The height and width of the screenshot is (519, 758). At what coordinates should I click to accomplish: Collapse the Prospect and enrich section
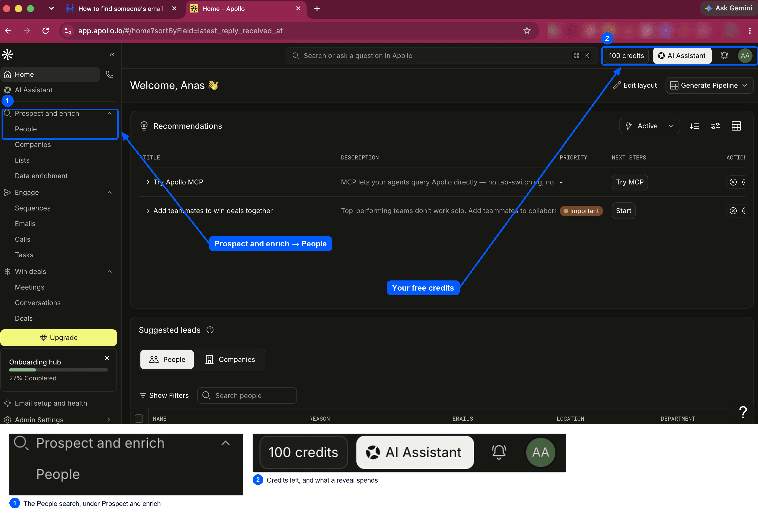(110, 113)
